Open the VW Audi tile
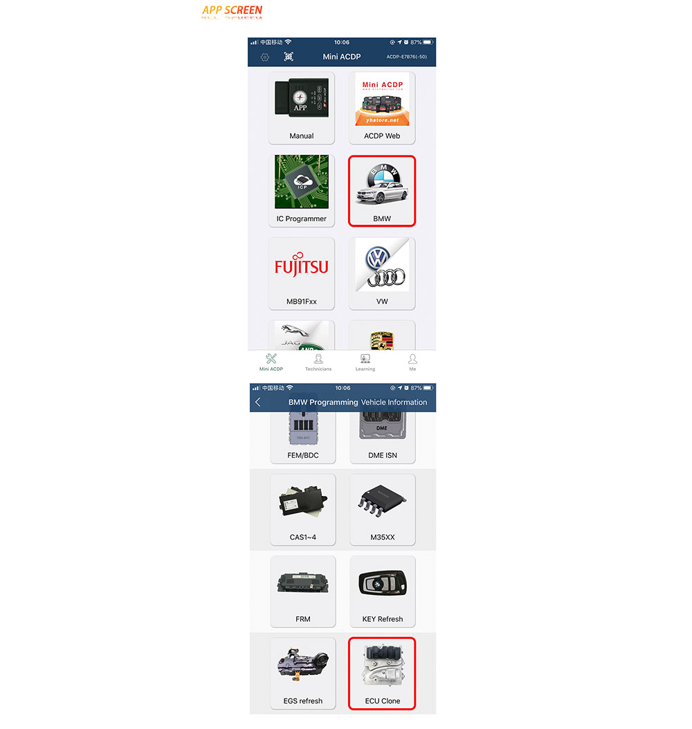Image resolution: width=692 pixels, height=729 pixels. (x=382, y=273)
